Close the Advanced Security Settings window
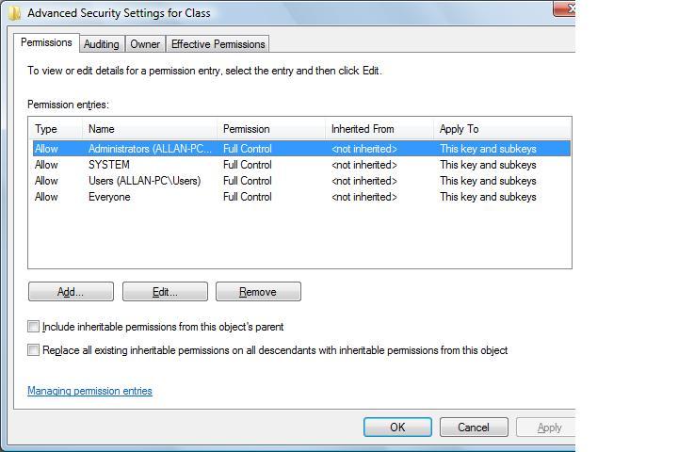 (564, 8)
